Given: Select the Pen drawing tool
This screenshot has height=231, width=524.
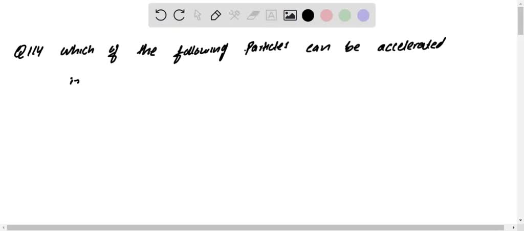Looking at the screenshot, I should click(x=216, y=15).
